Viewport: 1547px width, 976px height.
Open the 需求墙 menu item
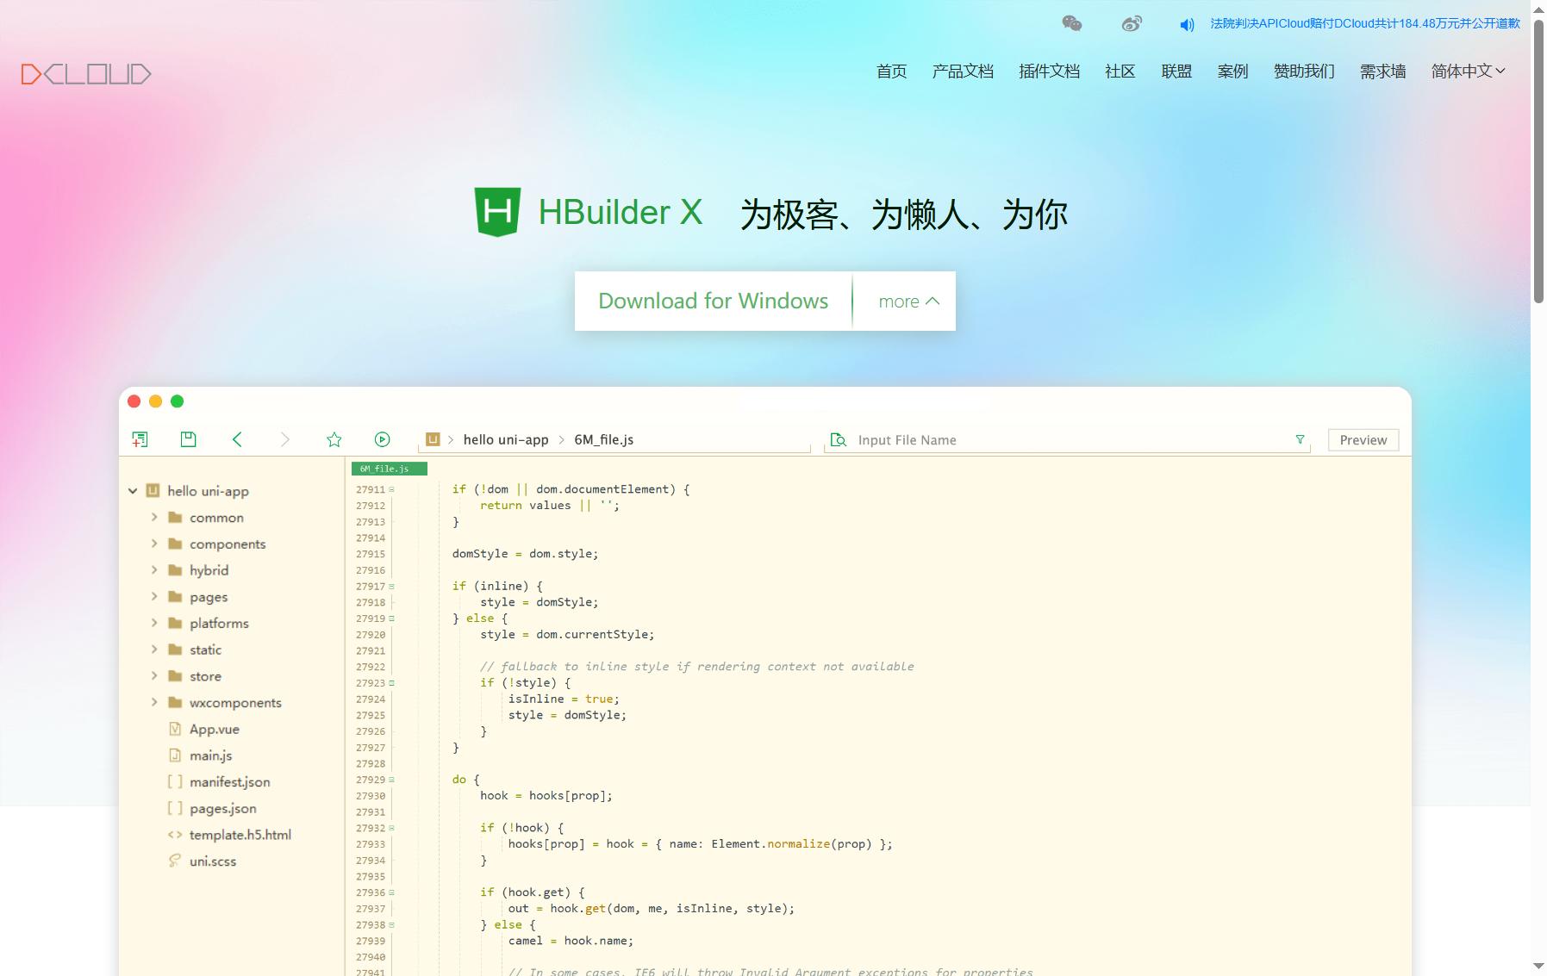click(1382, 71)
